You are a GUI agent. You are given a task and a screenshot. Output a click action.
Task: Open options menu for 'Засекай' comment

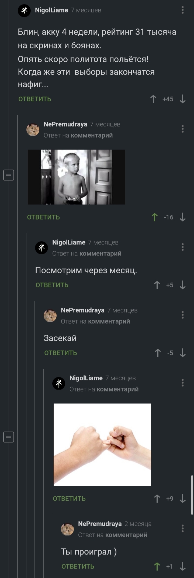click(x=183, y=315)
